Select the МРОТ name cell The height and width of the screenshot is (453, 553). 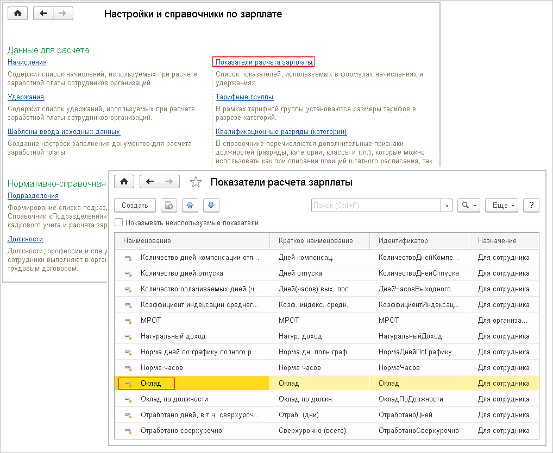click(x=150, y=320)
